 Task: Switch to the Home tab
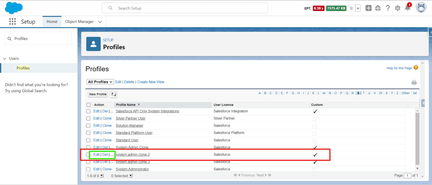52,22
